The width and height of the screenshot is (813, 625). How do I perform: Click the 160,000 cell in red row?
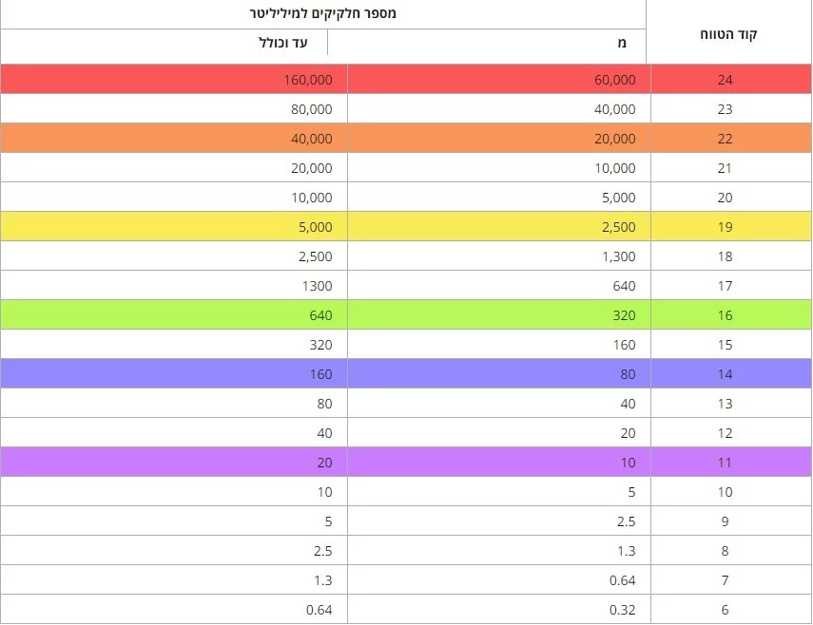point(174,79)
